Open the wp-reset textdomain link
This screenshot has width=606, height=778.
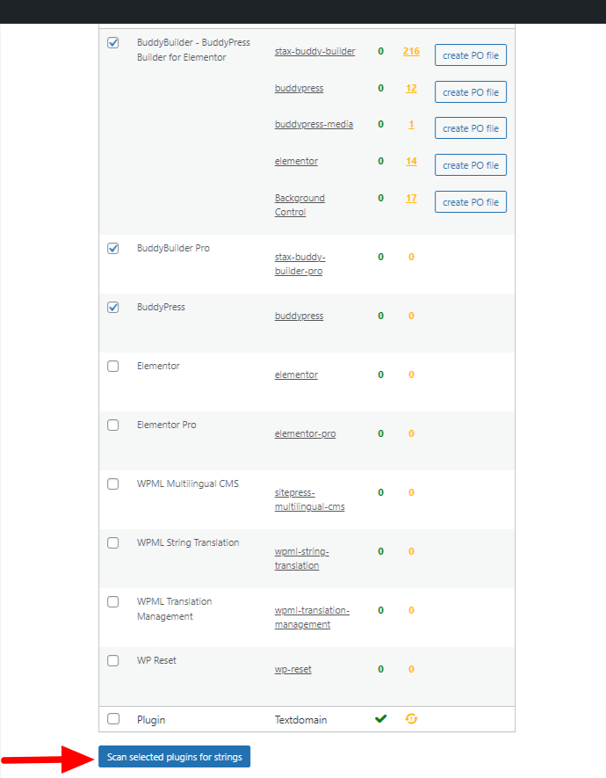pos(293,669)
